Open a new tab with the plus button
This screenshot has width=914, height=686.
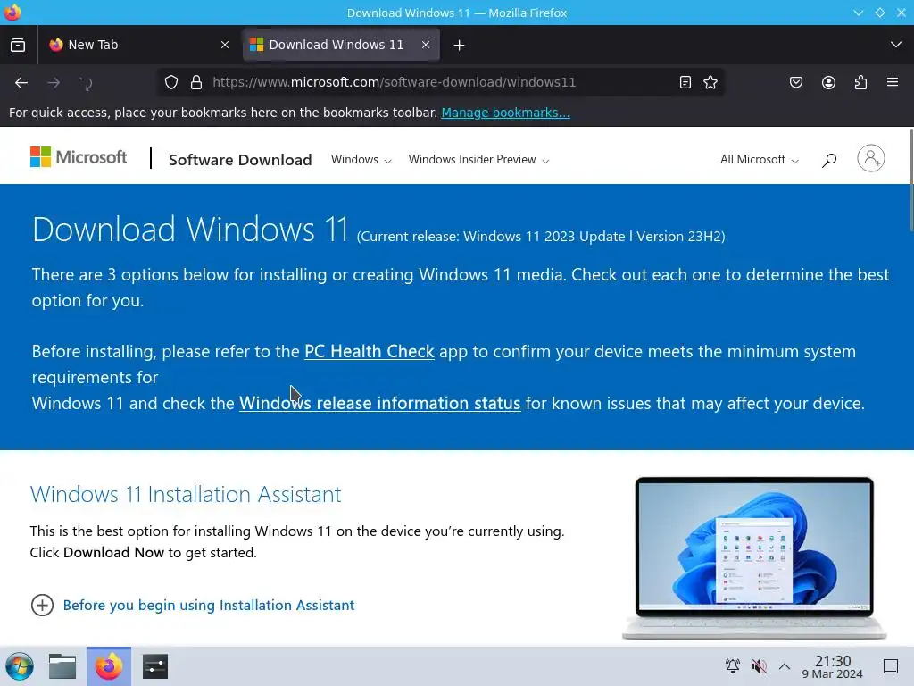pos(460,45)
